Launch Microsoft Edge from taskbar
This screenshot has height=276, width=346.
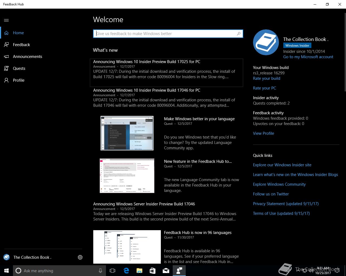(x=126, y=271)
